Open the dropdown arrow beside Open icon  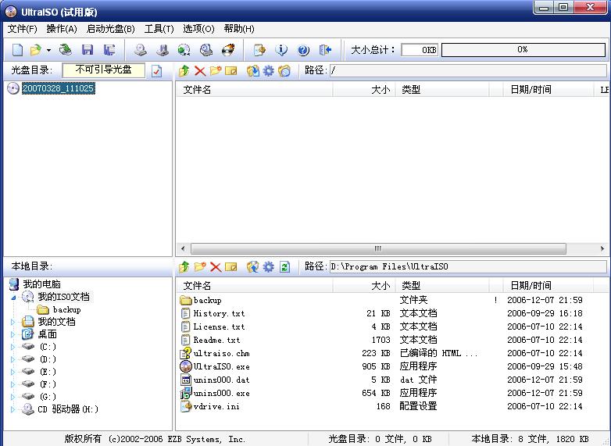(x=48, y=50)
